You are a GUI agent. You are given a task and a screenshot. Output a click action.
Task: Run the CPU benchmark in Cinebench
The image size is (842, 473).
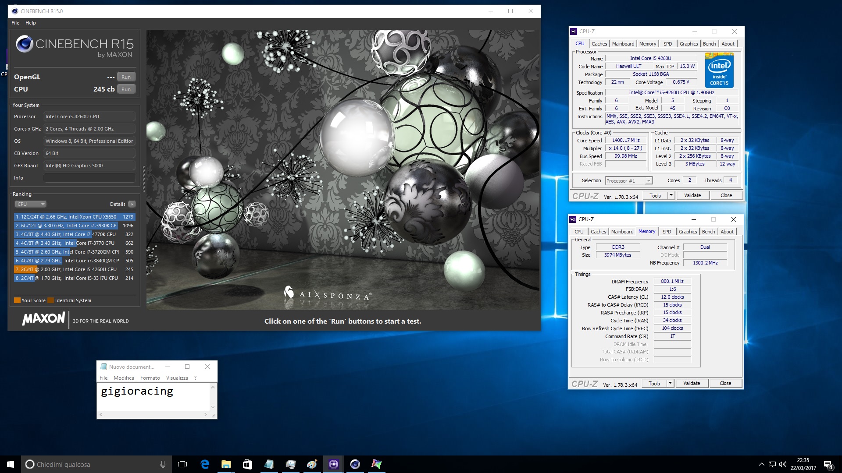pyautogui.click(x=126, y=89)
